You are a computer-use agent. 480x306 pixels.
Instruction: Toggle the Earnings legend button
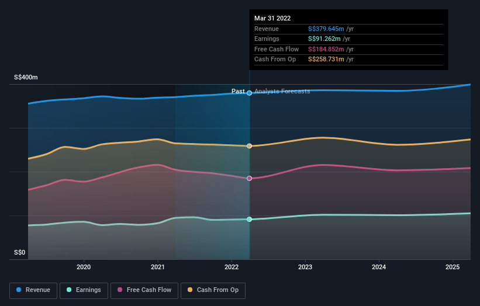[x=84, y=290]
